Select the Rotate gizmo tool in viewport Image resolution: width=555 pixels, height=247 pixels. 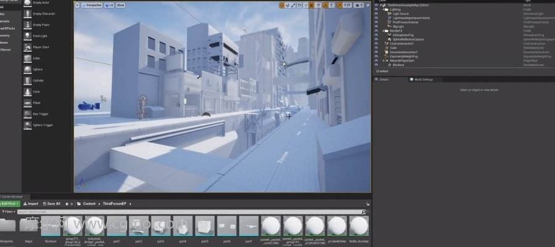pyautogui.click(x=288, y=6)
